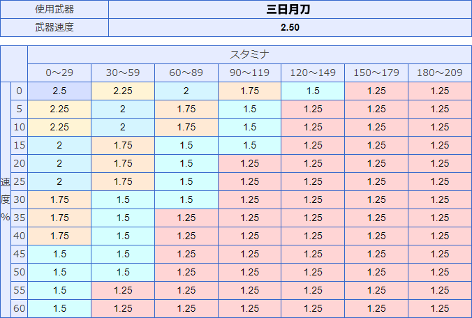472x318 pixels.
Task: Select the 1.75 cell under 90～119 in row 0
Action: (249, 91)
